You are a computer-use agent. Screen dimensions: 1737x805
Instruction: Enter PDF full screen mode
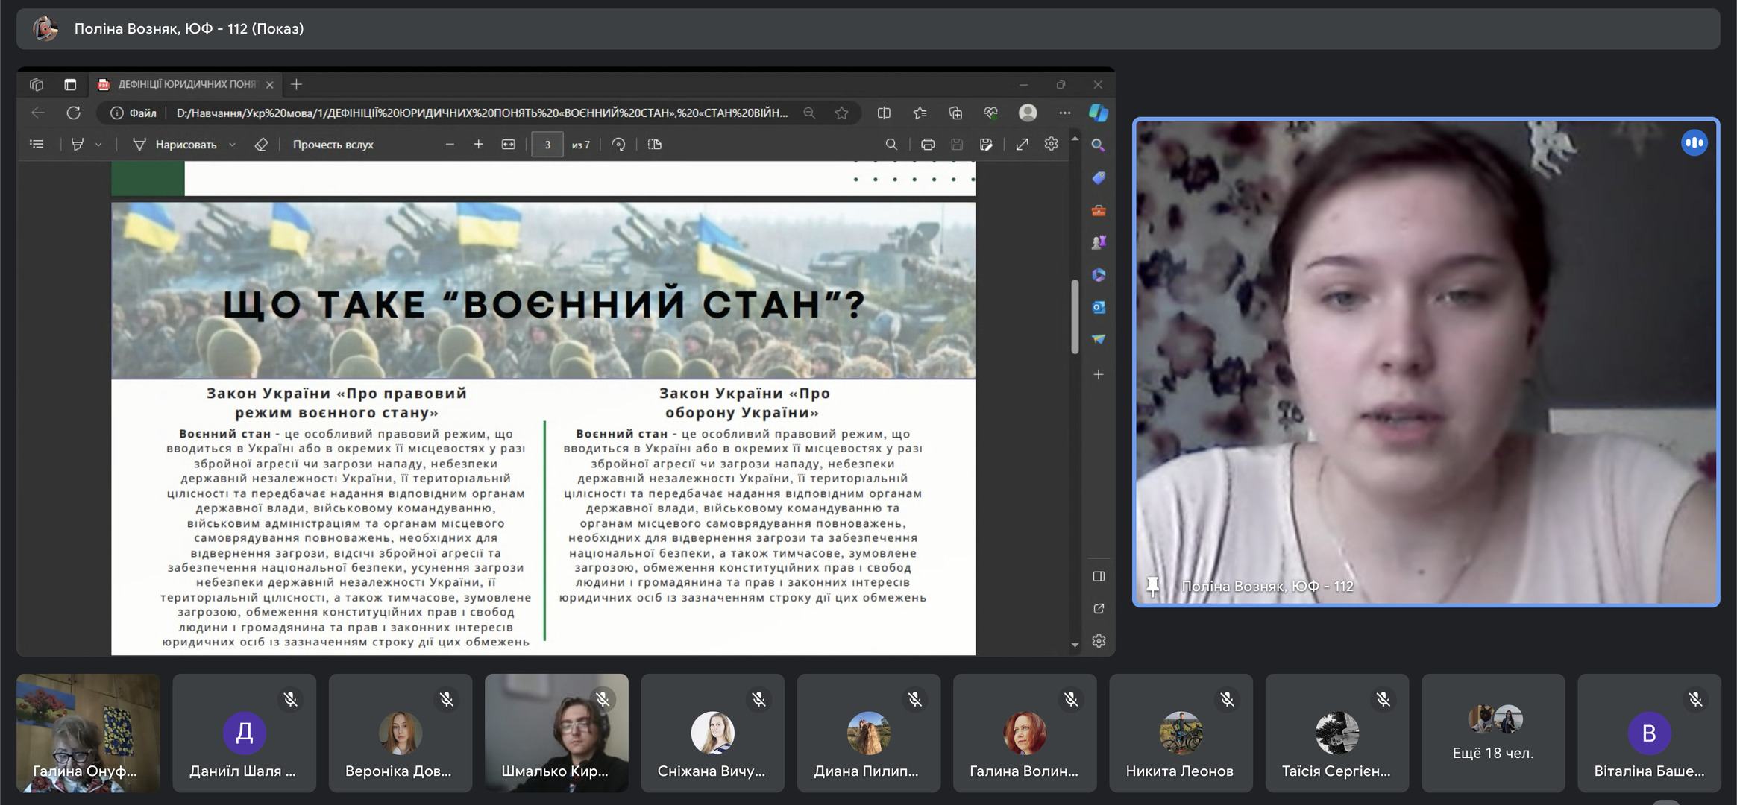click(1022, 145)
